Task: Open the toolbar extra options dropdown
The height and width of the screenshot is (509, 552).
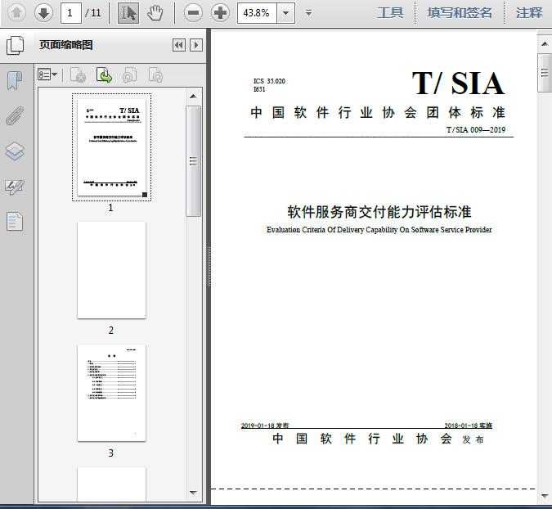Action: click(x=308, y=13)
